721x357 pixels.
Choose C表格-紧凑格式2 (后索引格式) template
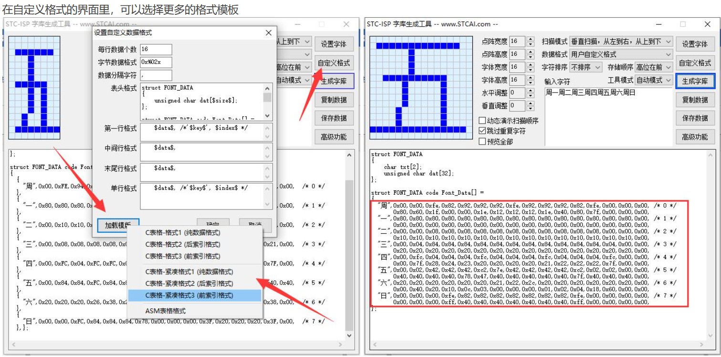(195, 283)
